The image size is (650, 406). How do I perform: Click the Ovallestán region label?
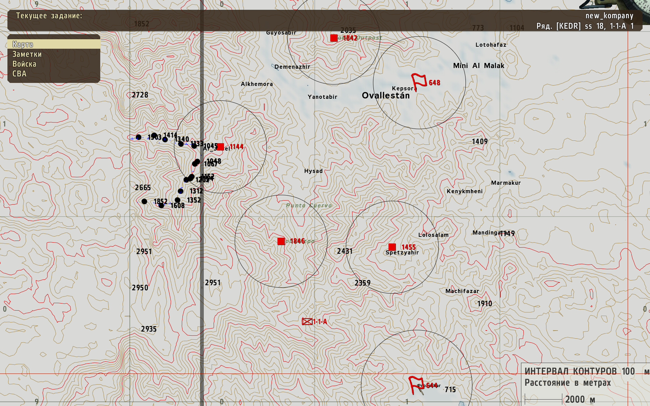(386, 95)
